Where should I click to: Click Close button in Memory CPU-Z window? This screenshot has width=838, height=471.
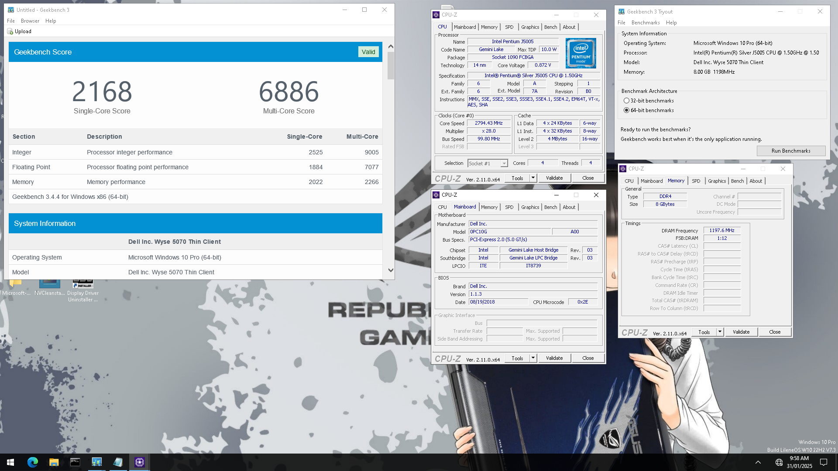tap(775, 332)
